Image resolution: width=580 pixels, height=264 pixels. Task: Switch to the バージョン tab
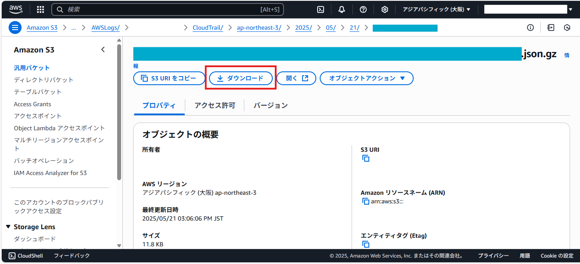[271, 105]
